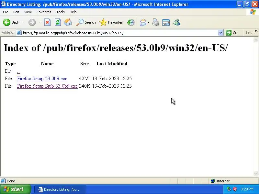Viewport: 259px width, 194px height.
Task: Click Safely Remove Hardware tray icon
Action: (x=229, y=189)
